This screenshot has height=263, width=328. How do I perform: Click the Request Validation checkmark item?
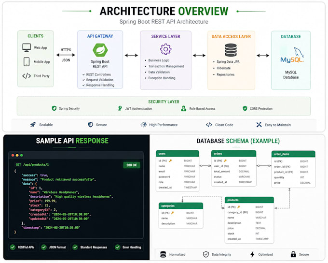pos(98,80)
